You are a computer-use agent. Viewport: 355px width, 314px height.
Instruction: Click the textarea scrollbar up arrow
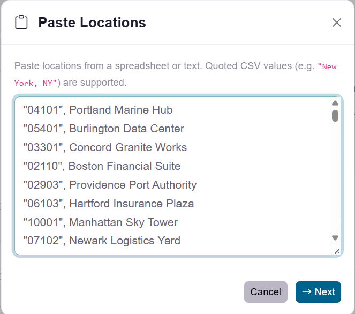[335, 103]
